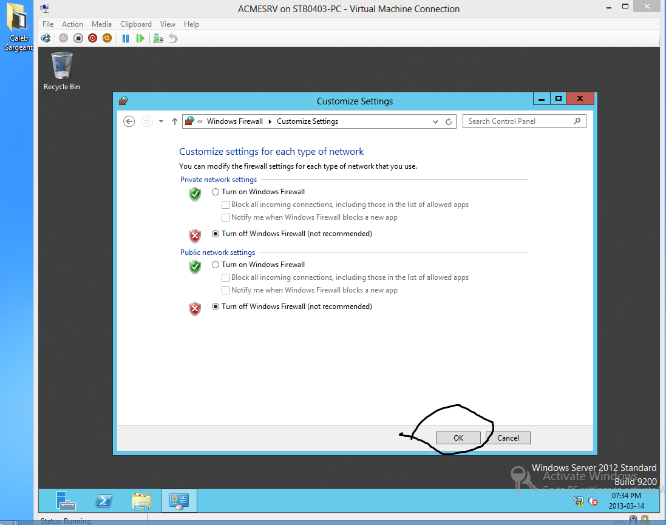
Task: Click the green Reset VM icon
Action: pos(140,38)
